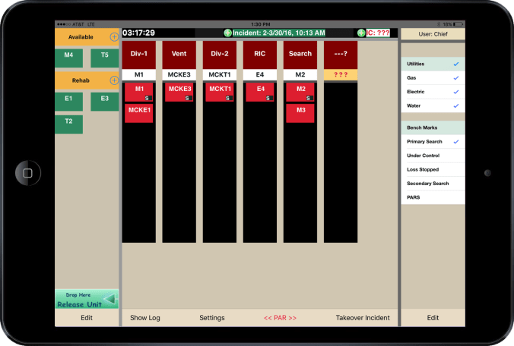Click green plus icon before Incident label
514x346 pixels.
227,33
